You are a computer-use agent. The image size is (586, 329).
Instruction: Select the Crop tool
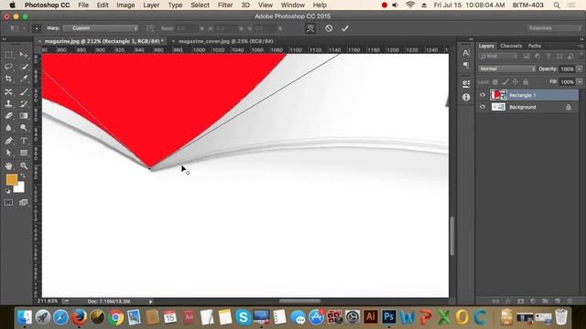8,79
